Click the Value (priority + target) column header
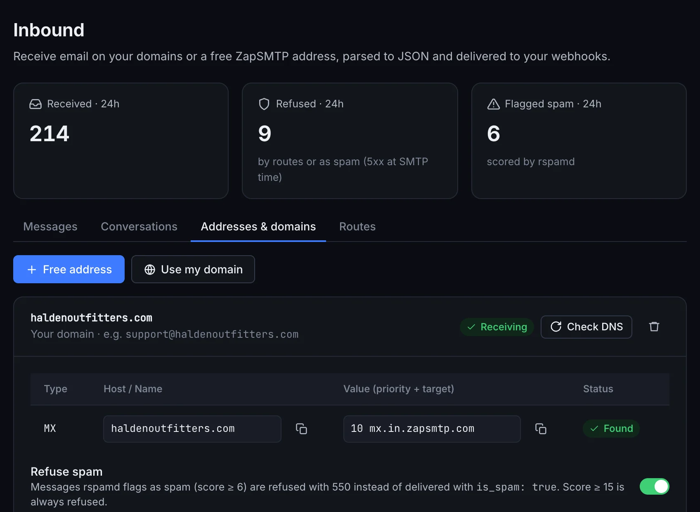 click(x=399, y=389)
